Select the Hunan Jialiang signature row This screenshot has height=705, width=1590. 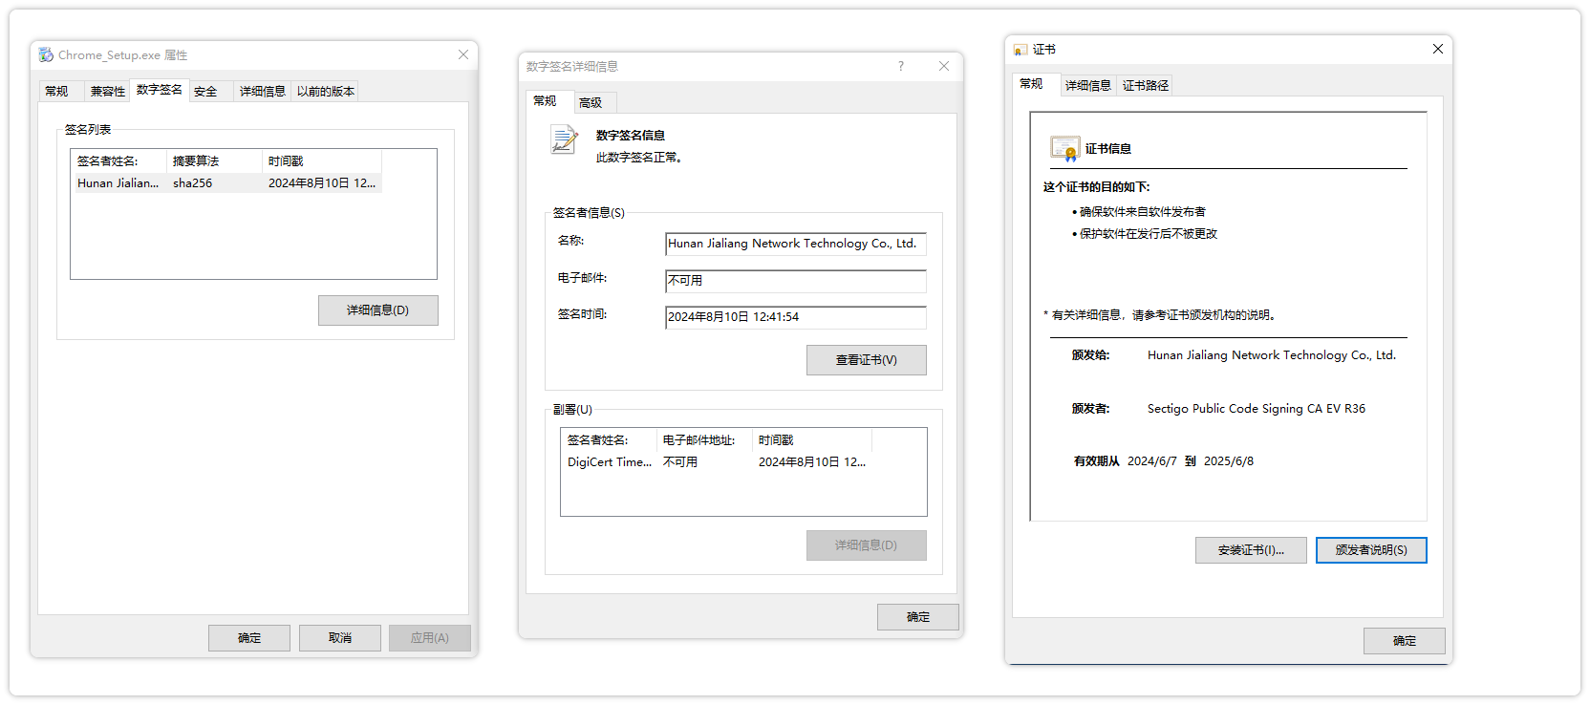coord(227,183)
